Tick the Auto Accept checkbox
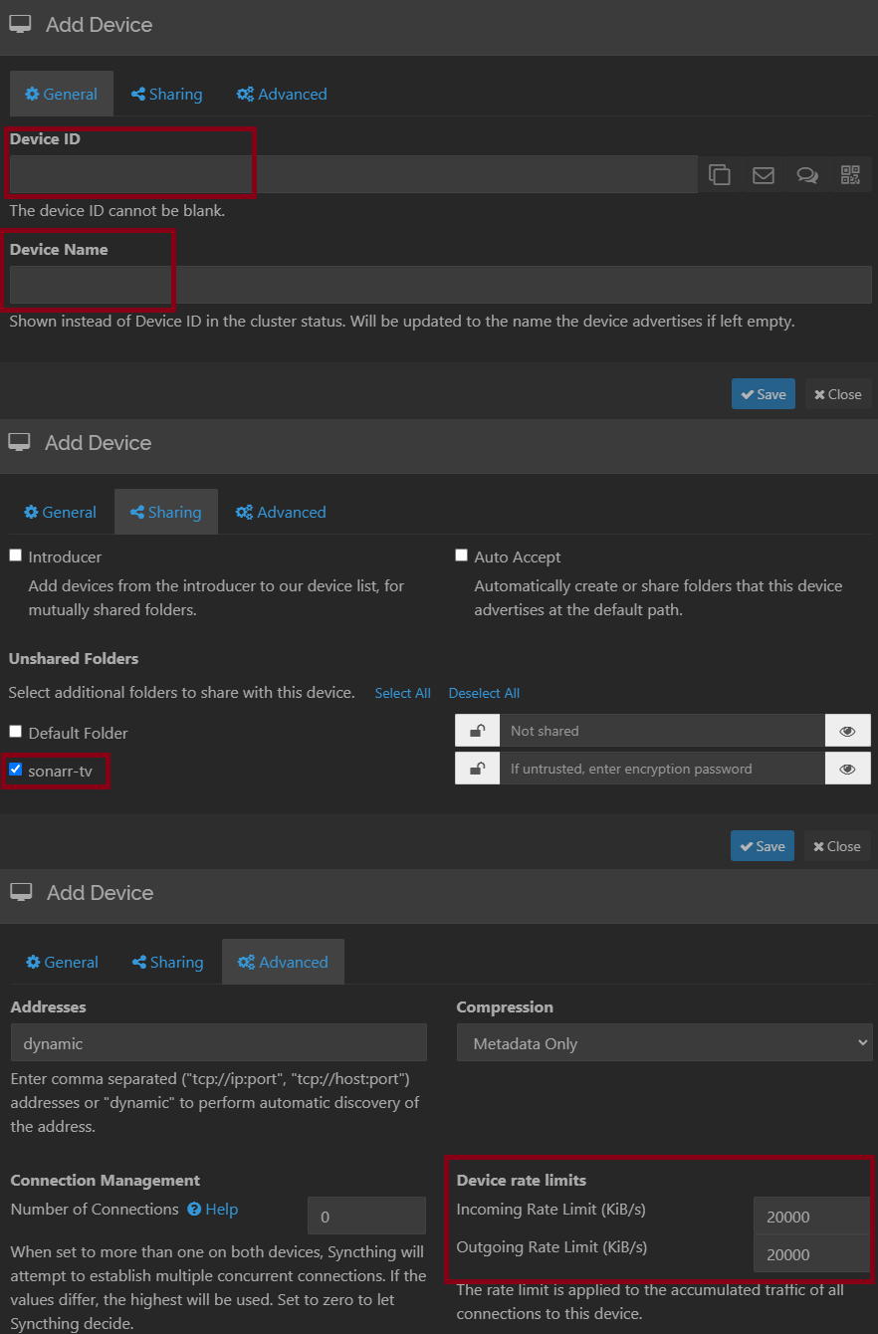Viewport: 878px width, 1334px height. (461, 556)
